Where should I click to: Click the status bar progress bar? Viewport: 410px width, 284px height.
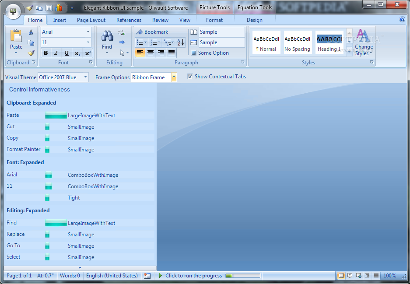click(243, 276)
